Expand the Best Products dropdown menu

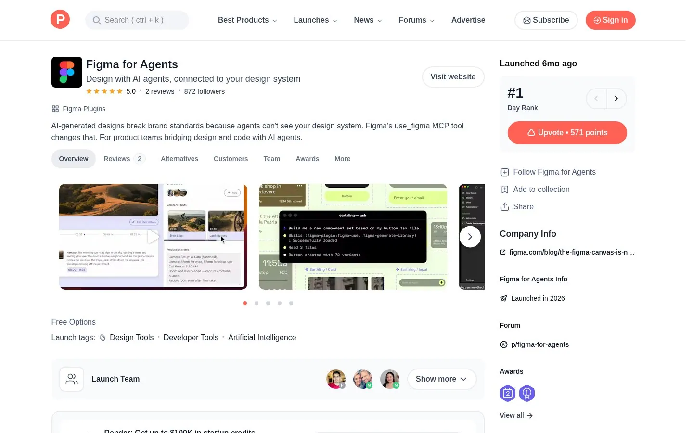pyautogui.click(x=247, y=20)
